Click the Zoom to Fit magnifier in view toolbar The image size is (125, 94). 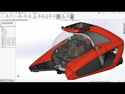pos(60,20)
